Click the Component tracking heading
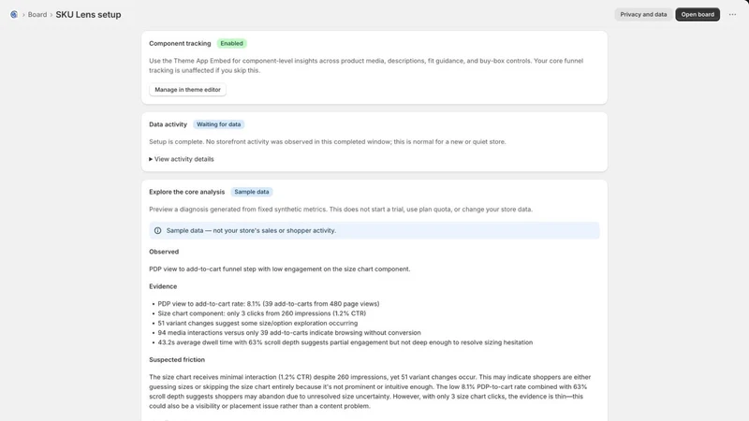The image size is (749, 421). click(x=180, y=43)
